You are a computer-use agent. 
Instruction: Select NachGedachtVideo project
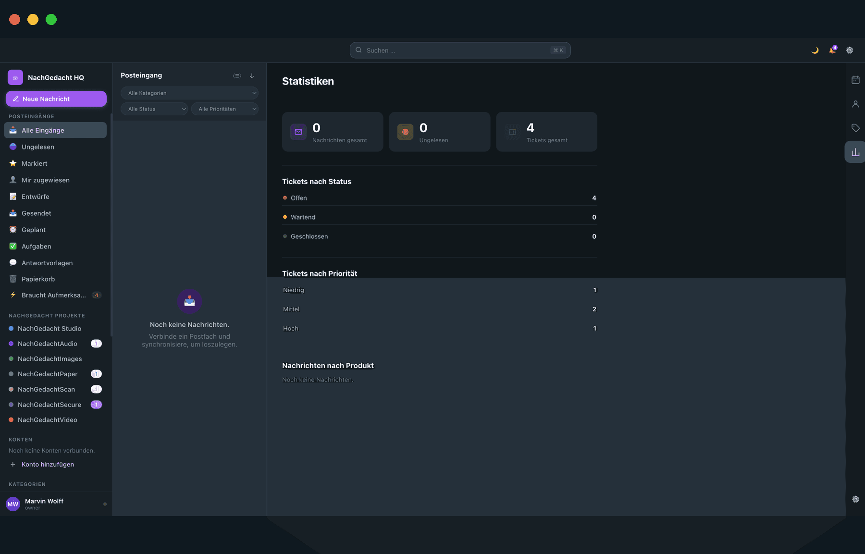click(x=55, y=420)
